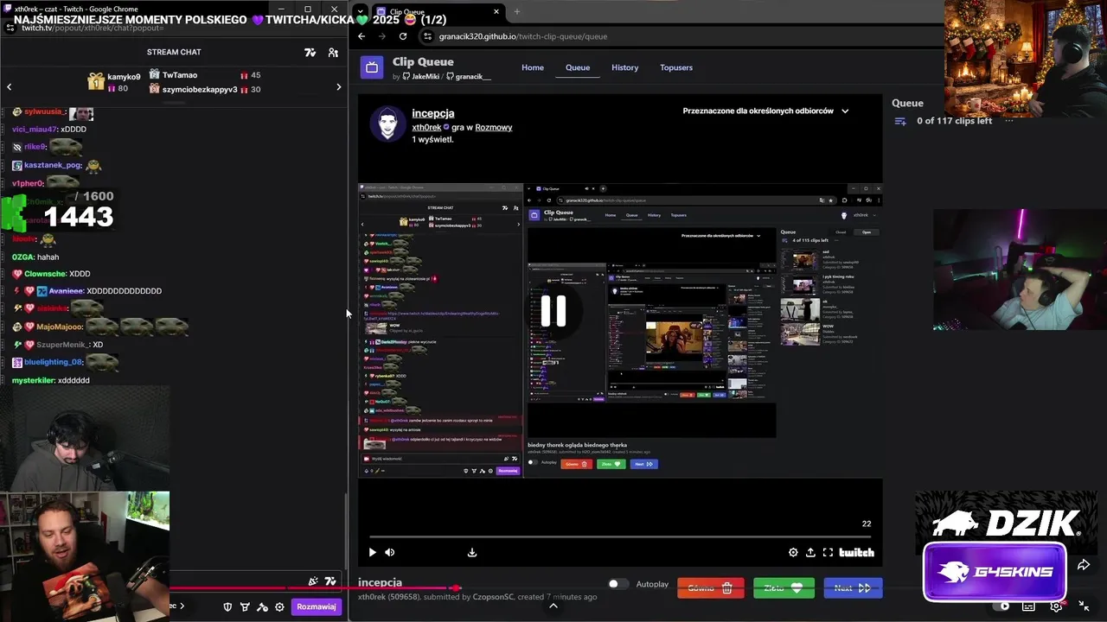
Task: Open a new browser tab with plus
Action: 517,11
